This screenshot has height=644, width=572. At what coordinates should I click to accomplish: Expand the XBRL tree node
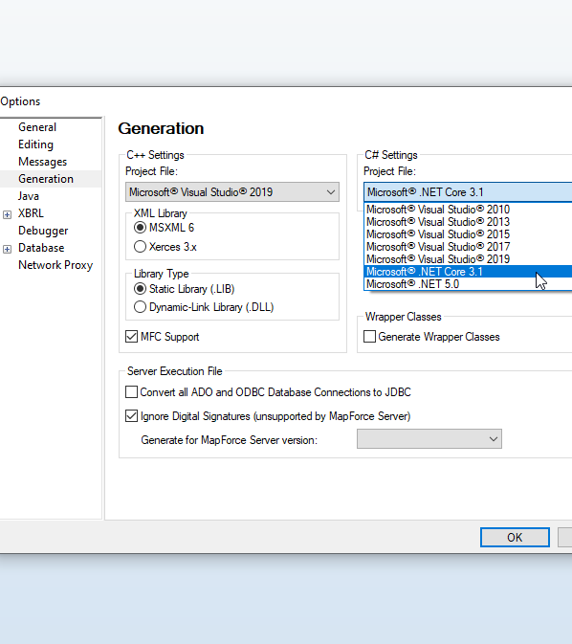(x=7, y=214)
